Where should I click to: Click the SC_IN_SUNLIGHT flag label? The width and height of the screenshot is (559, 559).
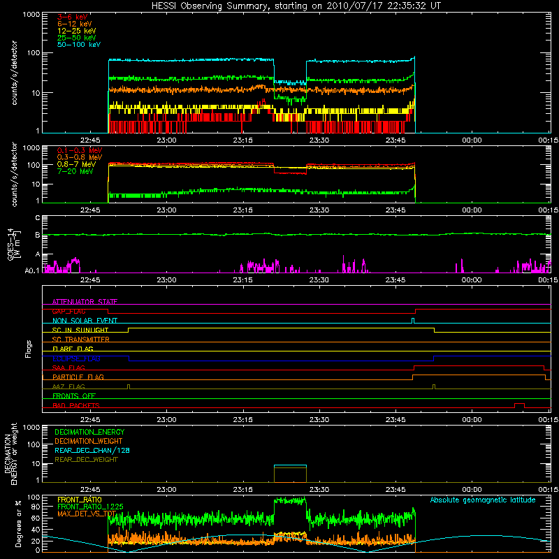coord(80,330)
